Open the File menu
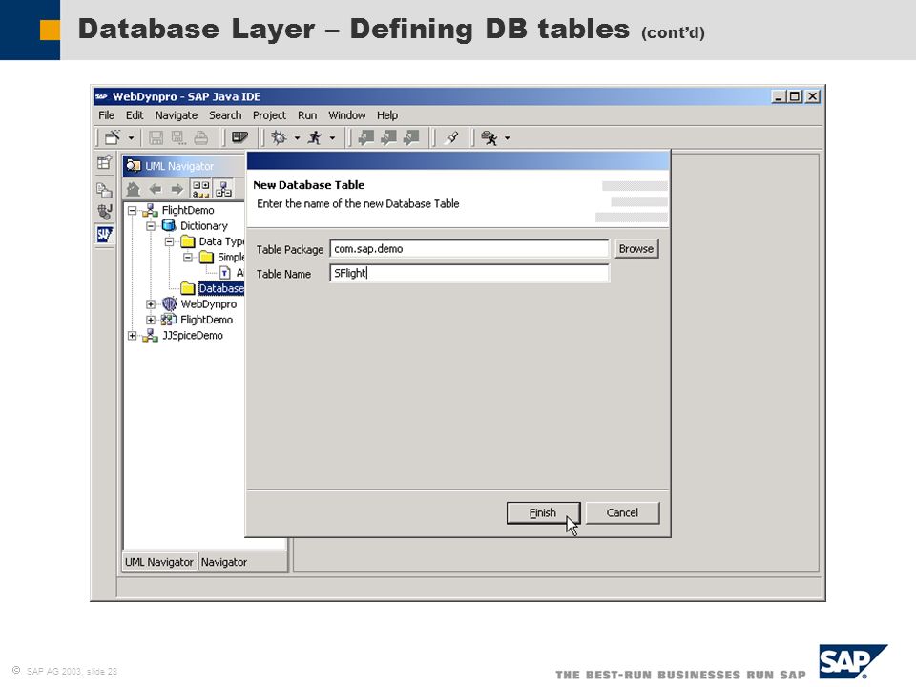This screenshot has width=916, height=687. coord(106,115)
